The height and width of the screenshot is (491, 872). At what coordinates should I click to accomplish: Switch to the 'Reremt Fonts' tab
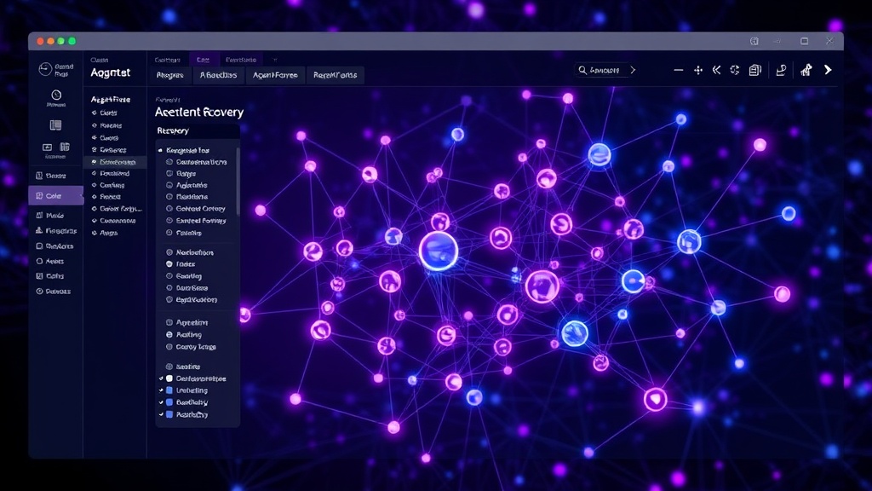click(335, 75)
